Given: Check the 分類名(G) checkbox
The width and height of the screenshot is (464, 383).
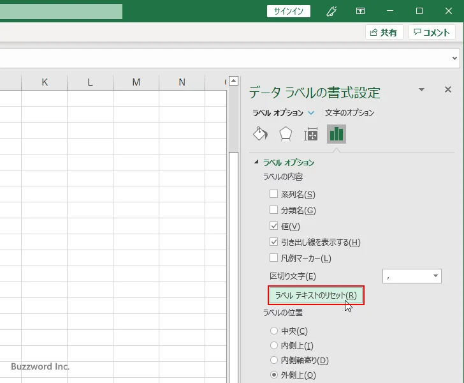Looking at the screenshot, I should click(273, 210).
